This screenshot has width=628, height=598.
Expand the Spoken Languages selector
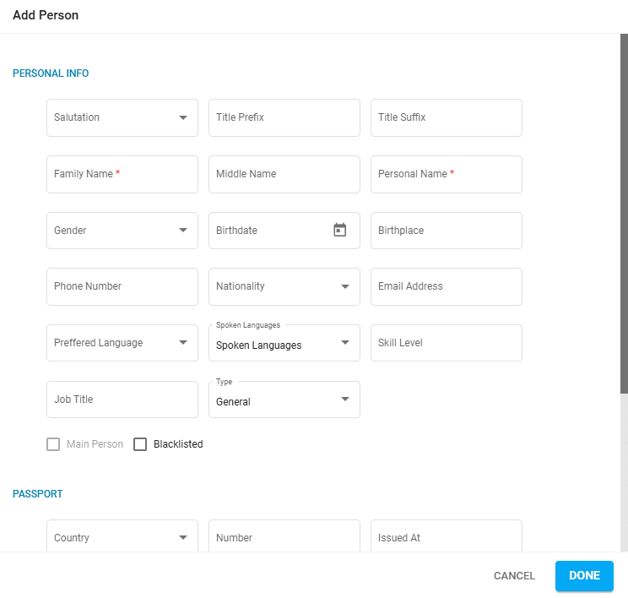click(x=284, y=344)
